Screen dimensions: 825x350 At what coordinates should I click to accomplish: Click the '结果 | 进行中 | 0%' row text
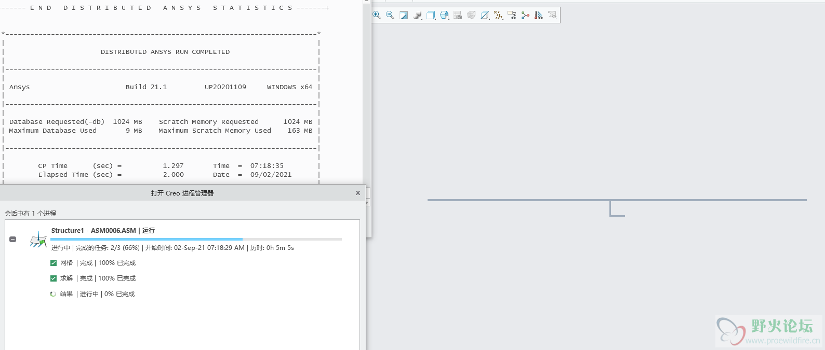97,294
